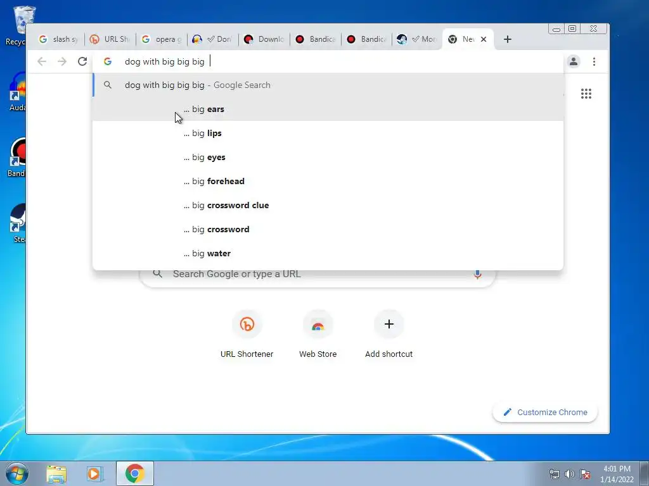Click the Chrome taskbar icon
Screen dimensions: 649x486
[x=135, y=473]
